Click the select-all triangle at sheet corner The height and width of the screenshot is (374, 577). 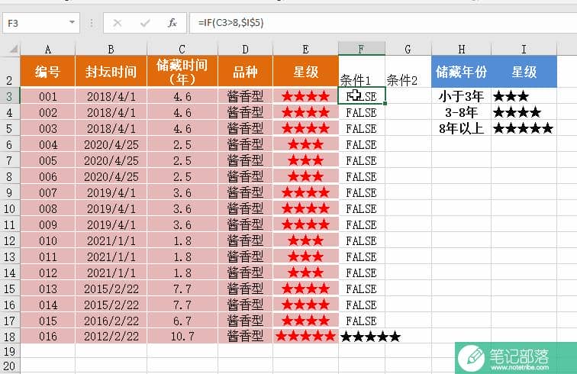coord(13,49)
